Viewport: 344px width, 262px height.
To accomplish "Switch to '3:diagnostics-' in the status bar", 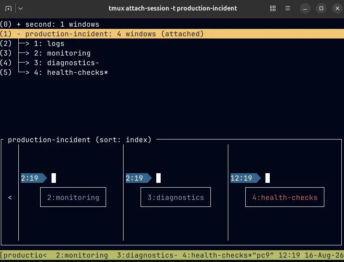I will pyautogui.click(x=147, y=255).
